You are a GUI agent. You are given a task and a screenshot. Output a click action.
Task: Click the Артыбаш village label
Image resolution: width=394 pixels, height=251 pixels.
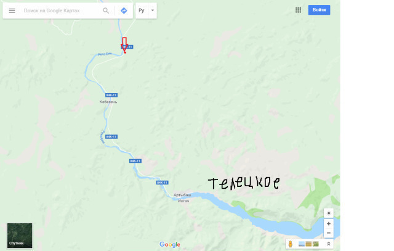[182, 195]
